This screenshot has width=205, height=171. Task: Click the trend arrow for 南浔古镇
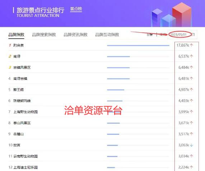[x=191, y=79]
